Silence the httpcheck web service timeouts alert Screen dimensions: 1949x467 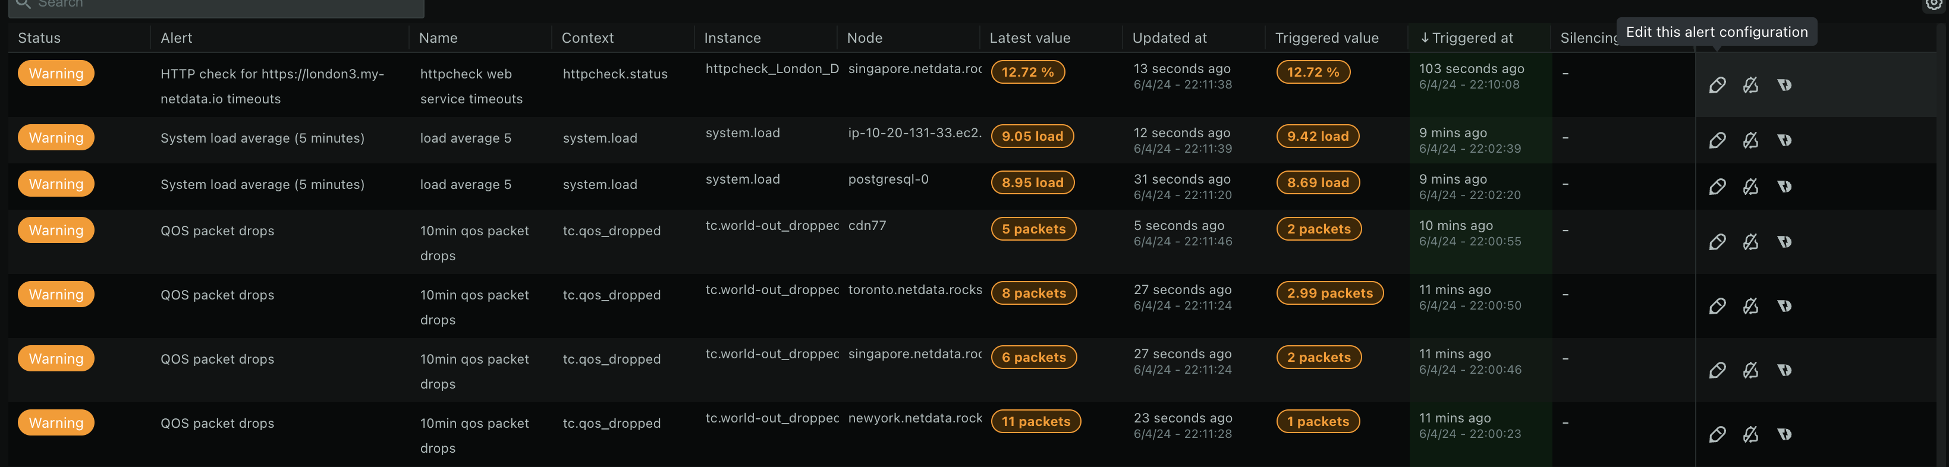pos(1752,84)
